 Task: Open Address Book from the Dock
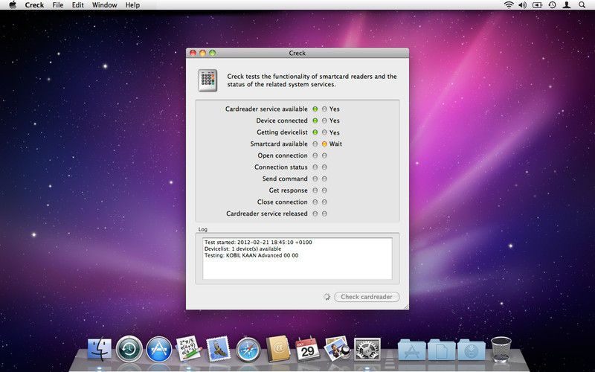[x=277, y=348]
